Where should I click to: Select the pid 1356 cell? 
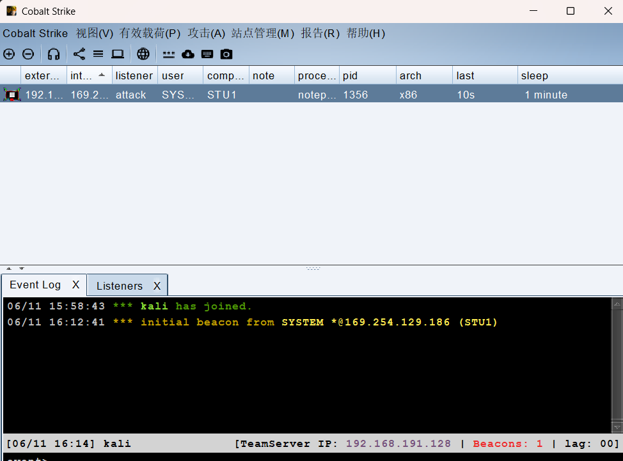pos(368,95)
